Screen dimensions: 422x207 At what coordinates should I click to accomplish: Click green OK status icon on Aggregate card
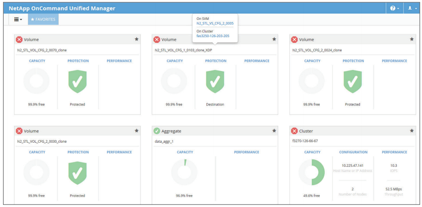156,131
